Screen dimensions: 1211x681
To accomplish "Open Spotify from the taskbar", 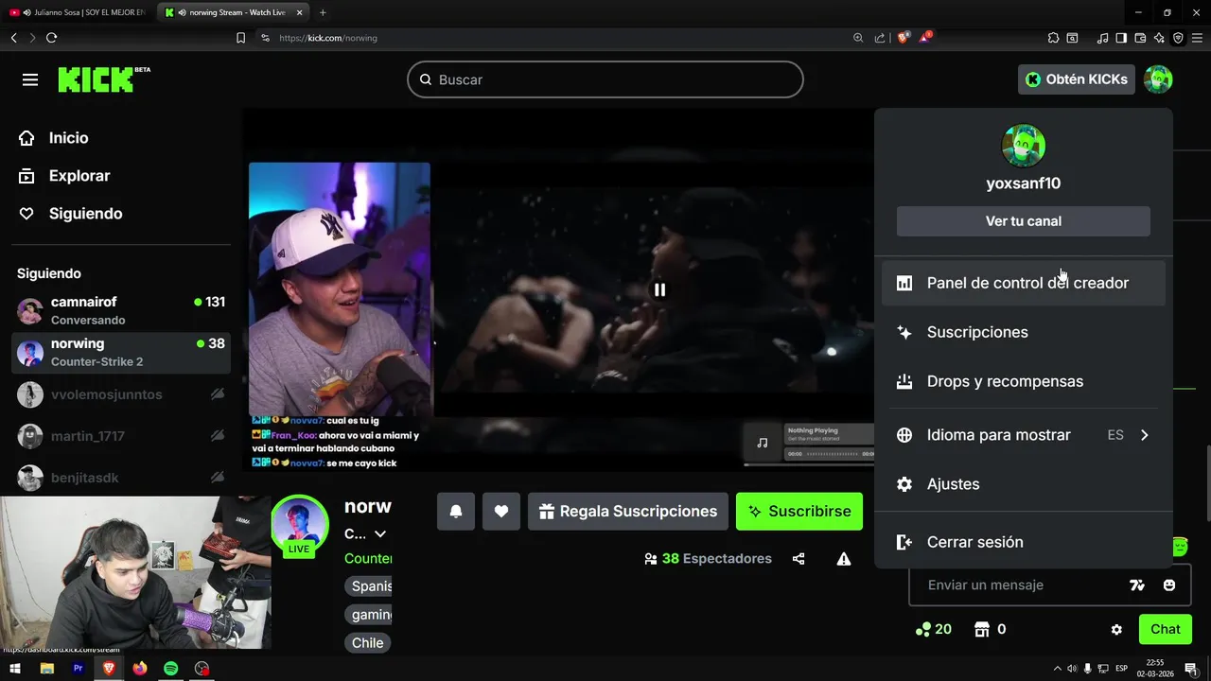I will pyautogui.click(x=170, y=669).
